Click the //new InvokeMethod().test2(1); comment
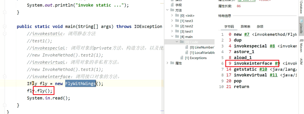Screen dimensions: 304x114 point(65,55)
